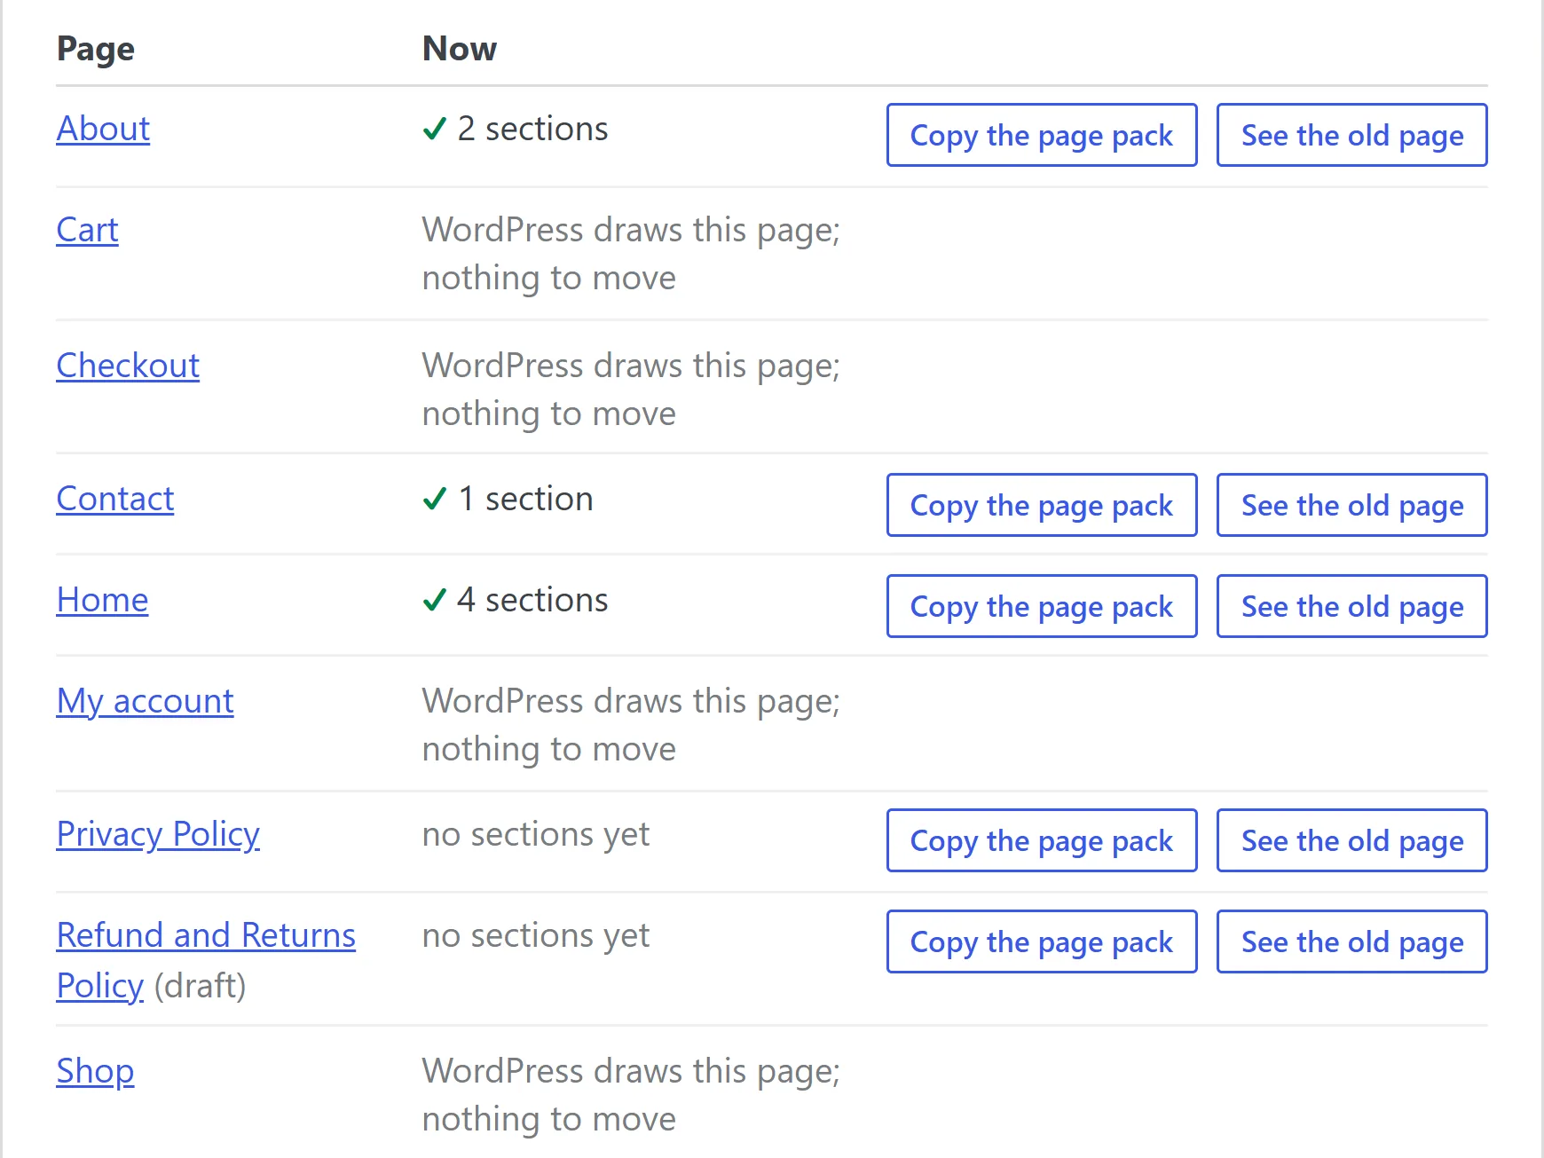1544x1158 pixels.
Task: Copy page pack for Refund and Returns Policy
Action: pyautogui.click(x=1042, y=941)
